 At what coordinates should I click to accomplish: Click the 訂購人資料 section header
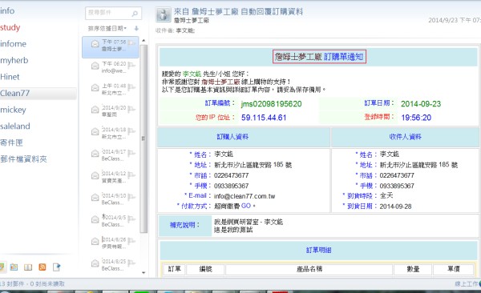[x=232, y=137]
